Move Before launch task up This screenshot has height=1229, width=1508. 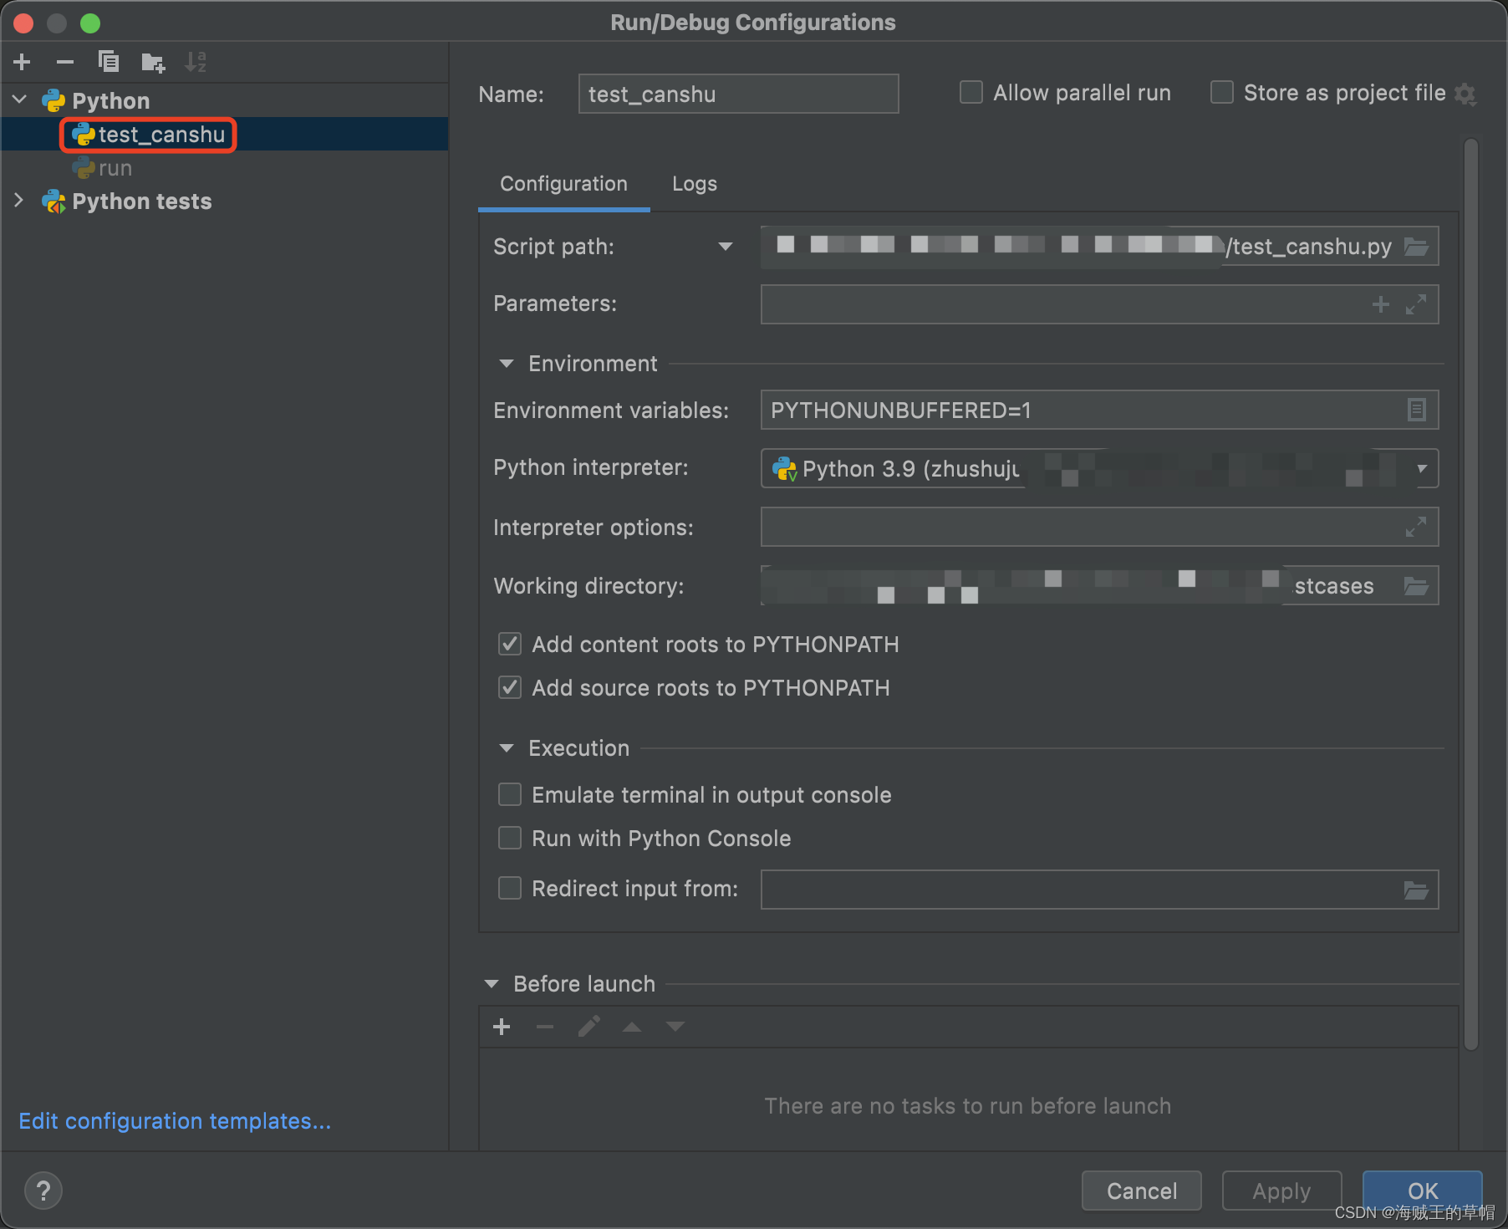point(632,1027)
